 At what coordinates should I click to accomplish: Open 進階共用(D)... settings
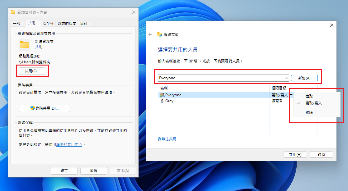[45, 108]
